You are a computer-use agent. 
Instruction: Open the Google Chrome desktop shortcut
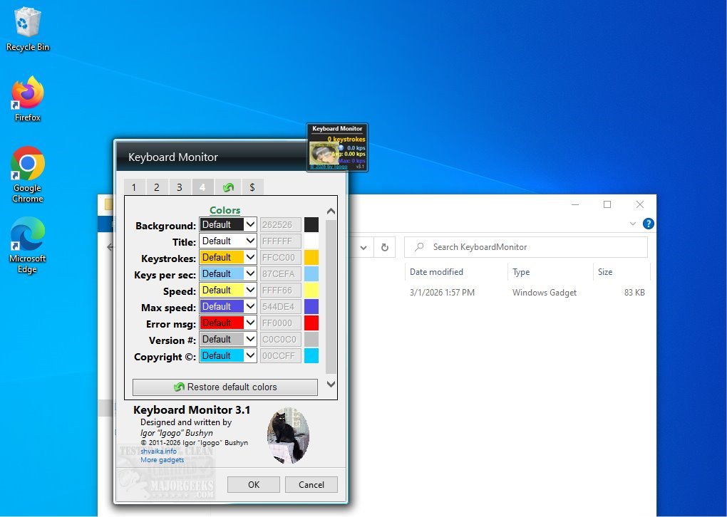(x=27, y=166)
